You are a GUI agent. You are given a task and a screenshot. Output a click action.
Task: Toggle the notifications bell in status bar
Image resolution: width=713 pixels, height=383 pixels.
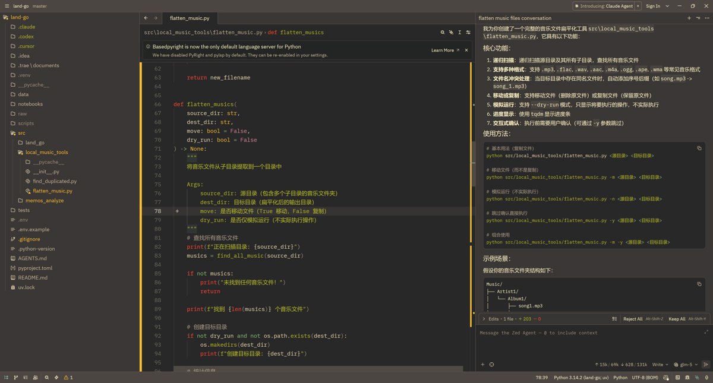[x=706, y=378]
